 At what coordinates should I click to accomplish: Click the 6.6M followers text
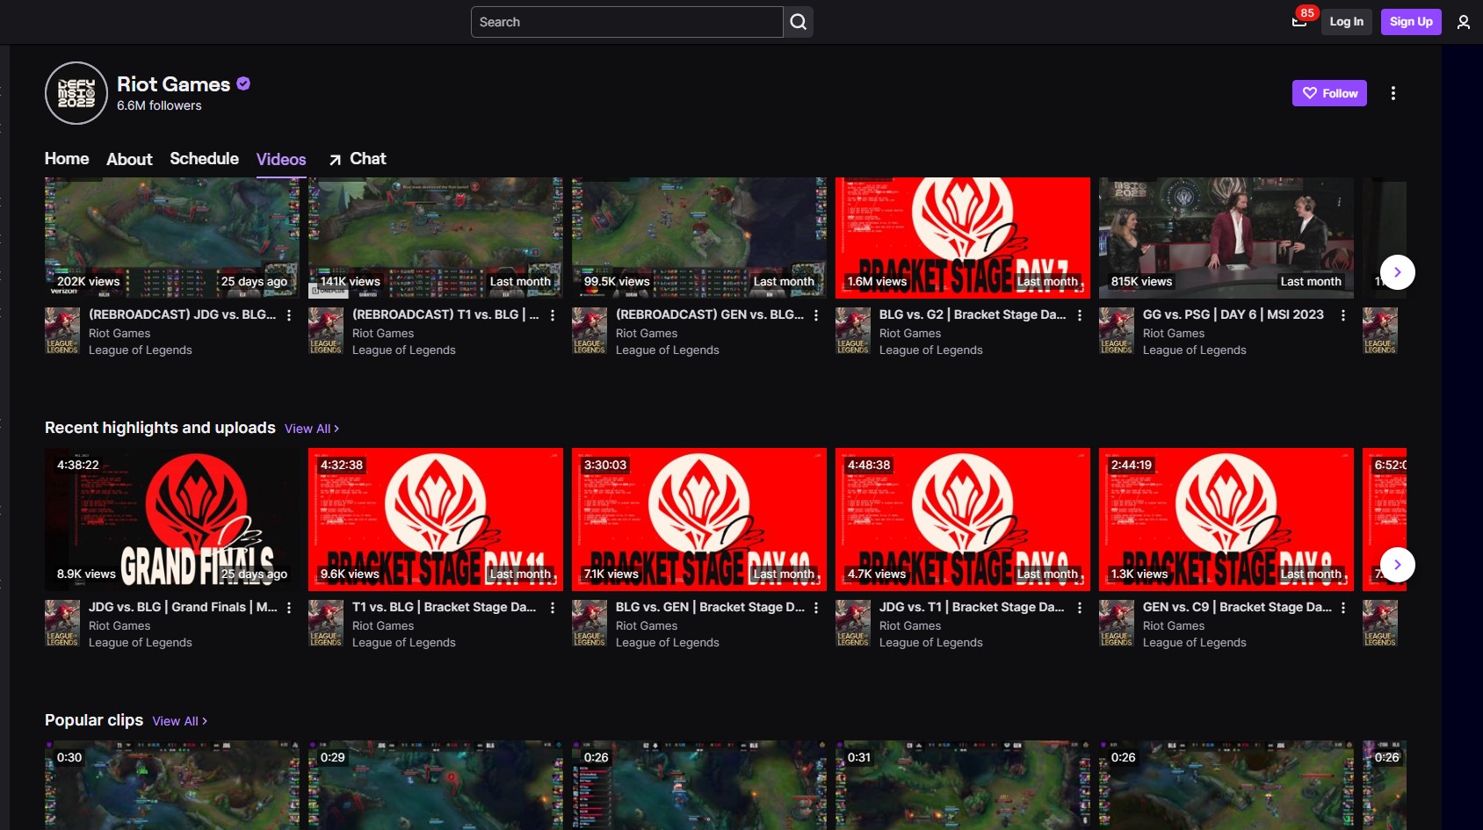pyautogui.click(x=159, y=105)
